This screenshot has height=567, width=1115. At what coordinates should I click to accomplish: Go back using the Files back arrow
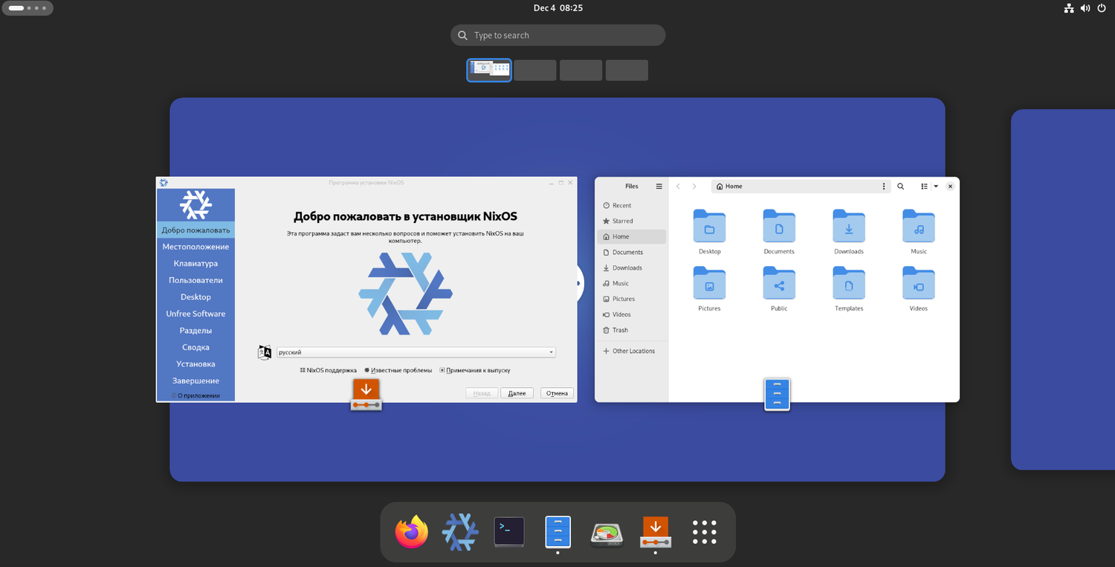pyautogui.click(x=678, y=187)
